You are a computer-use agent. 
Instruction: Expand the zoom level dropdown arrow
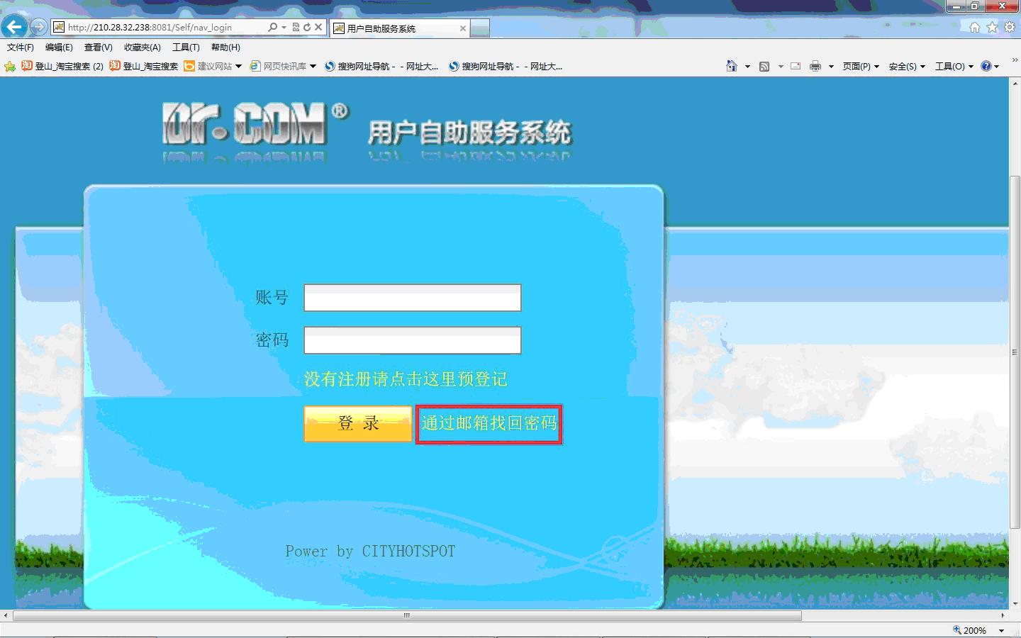[1001, 630]
